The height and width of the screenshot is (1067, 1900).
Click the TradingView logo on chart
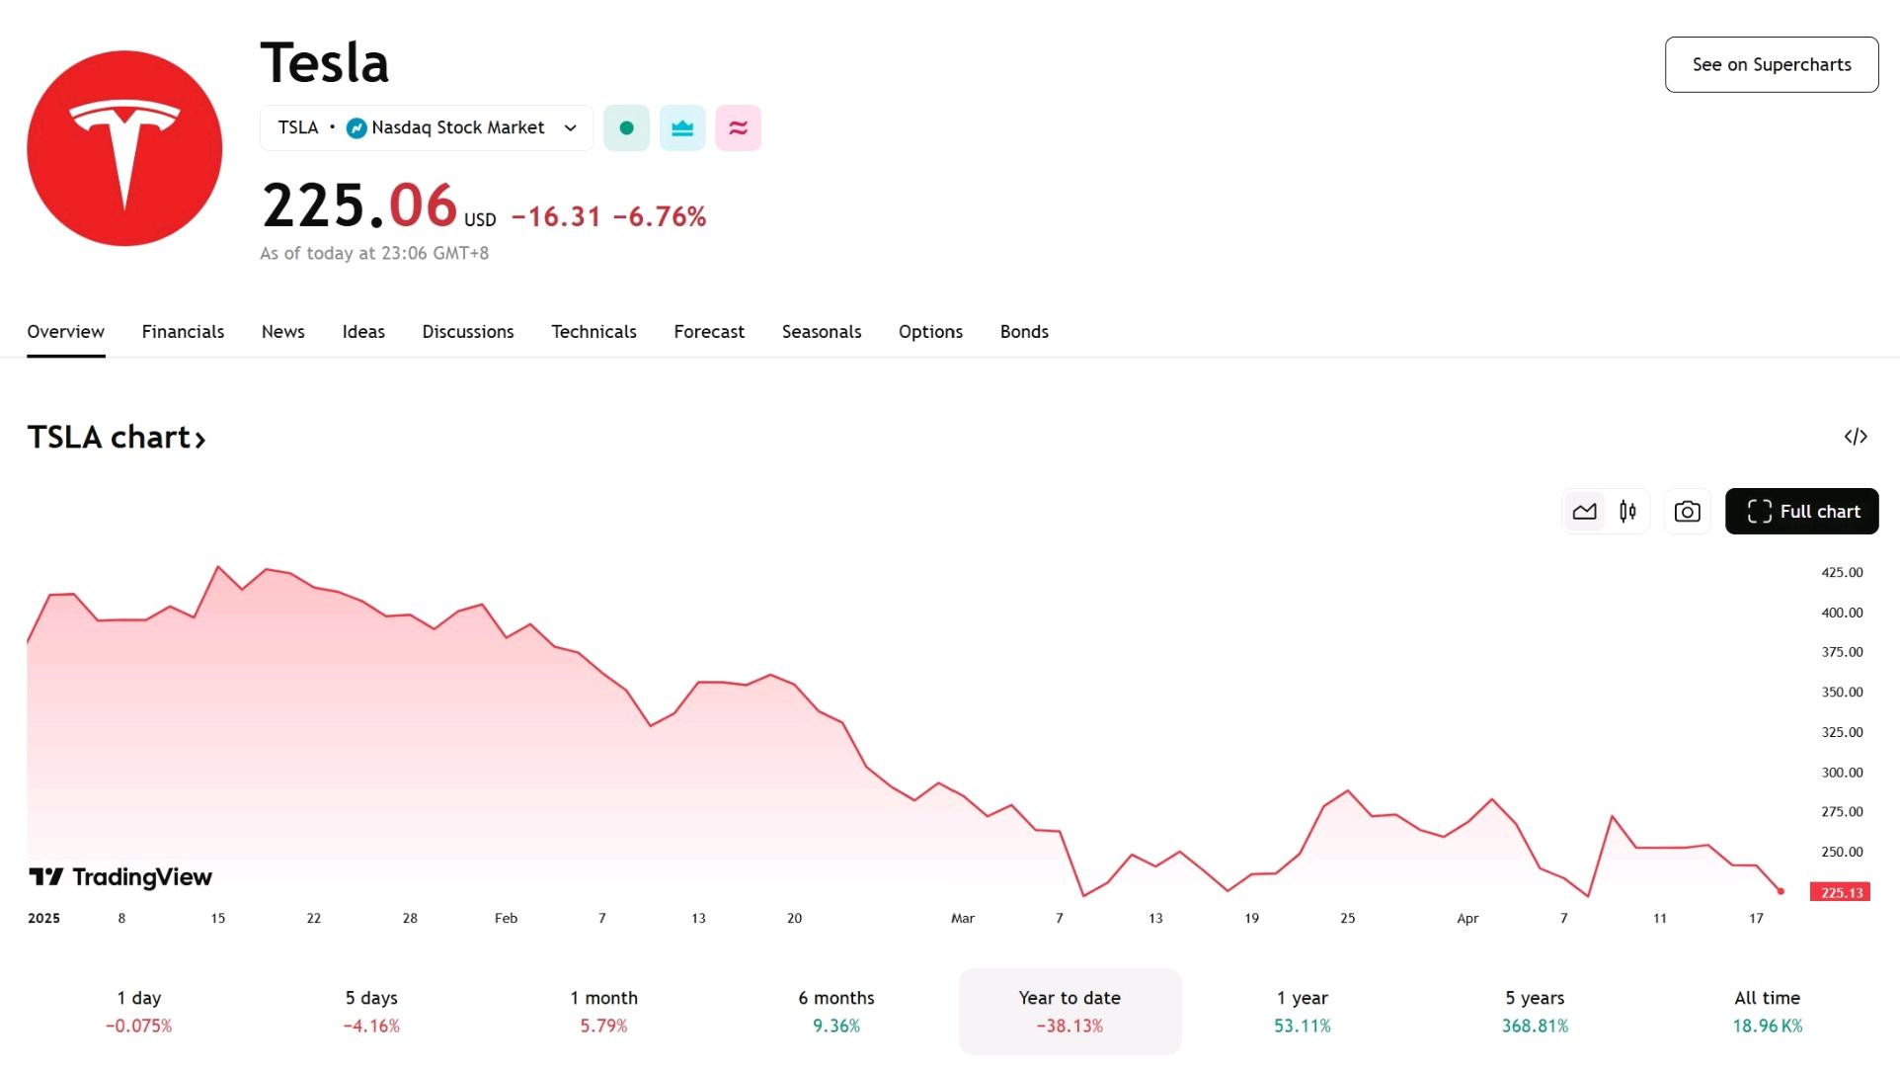coord(120,877)
